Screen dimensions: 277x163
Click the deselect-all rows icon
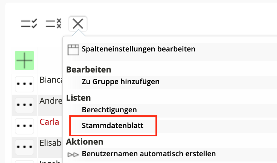[x=53, y=24]
